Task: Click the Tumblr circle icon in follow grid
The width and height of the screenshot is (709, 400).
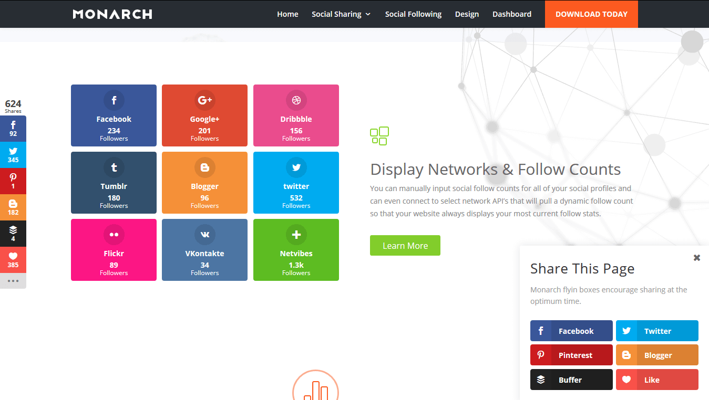Action: click(x=114, y=167)
